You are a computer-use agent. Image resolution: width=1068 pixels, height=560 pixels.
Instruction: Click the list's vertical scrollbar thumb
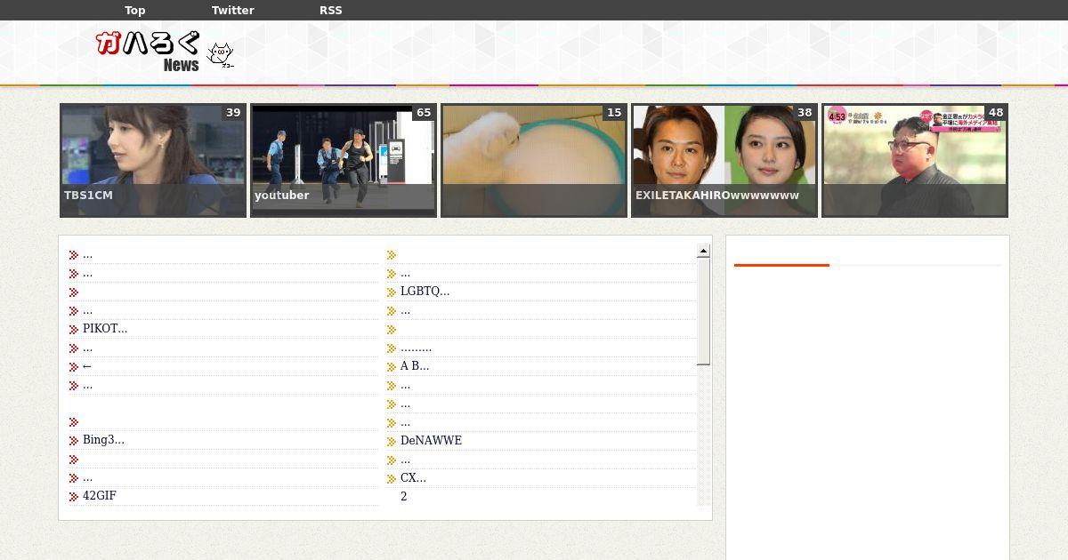703,311
